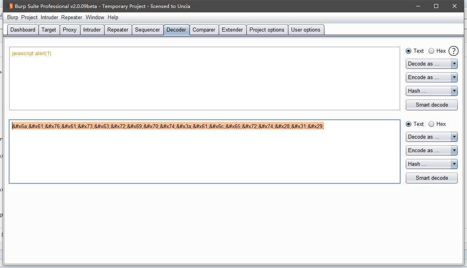Close the Burp Suite window
Image resolution: width=467 pixels, height=268 pixels.
pos(455,6)
